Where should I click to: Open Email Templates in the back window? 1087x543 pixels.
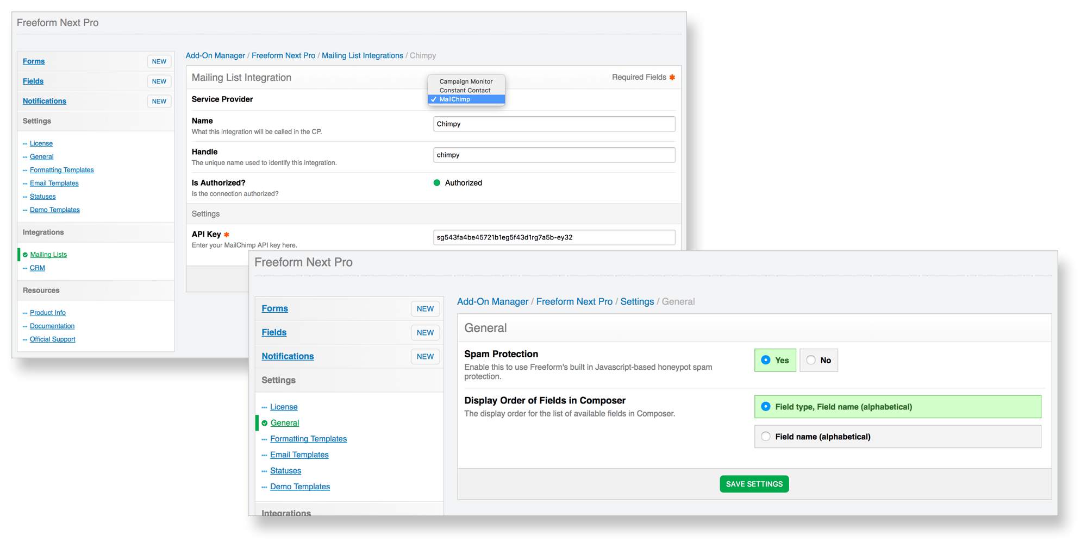(54, 183)
